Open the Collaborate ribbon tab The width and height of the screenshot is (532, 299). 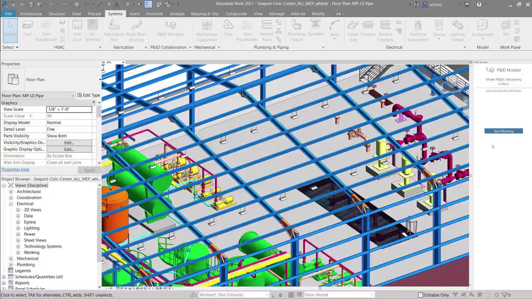[236, 14]
